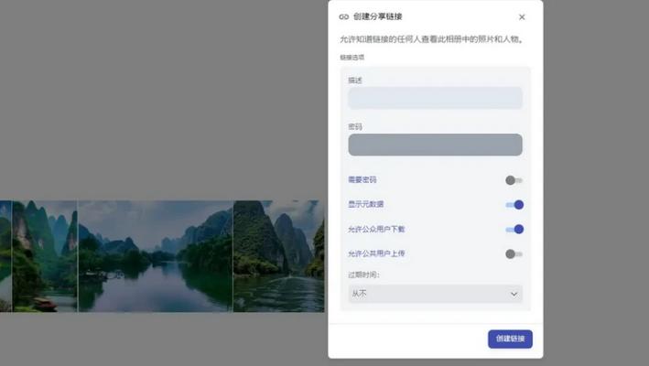649x366 pixels.
Task: Click the 链接选项 section heading
Action: pos(352,57)
